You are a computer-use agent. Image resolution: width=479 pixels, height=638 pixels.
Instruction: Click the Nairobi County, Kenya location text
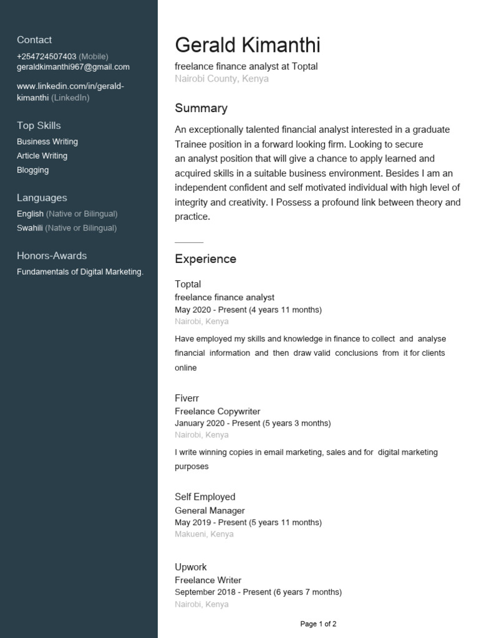pos(221,79)
